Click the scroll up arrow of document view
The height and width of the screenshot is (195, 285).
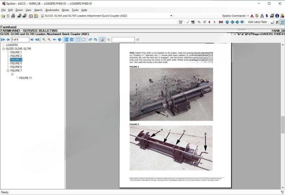(283, 45)
